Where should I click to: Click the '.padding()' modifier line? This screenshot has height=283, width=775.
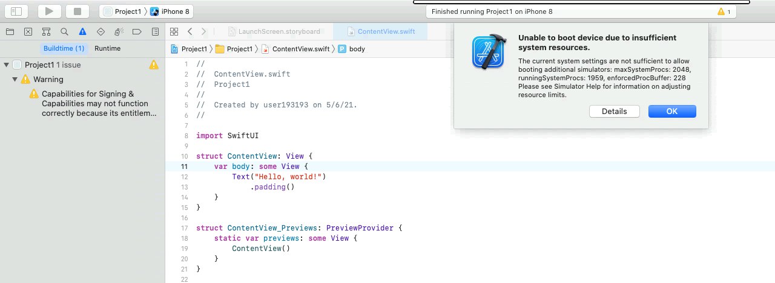point(272,187)
